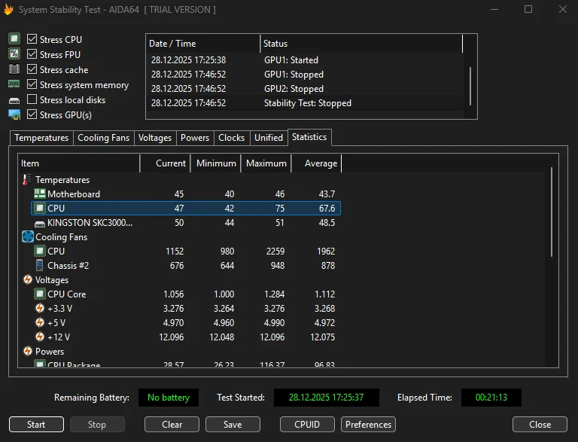This screenshot has width=578, height=442.
Task: Click the Current column header
Action: click(x=165, y=163)
